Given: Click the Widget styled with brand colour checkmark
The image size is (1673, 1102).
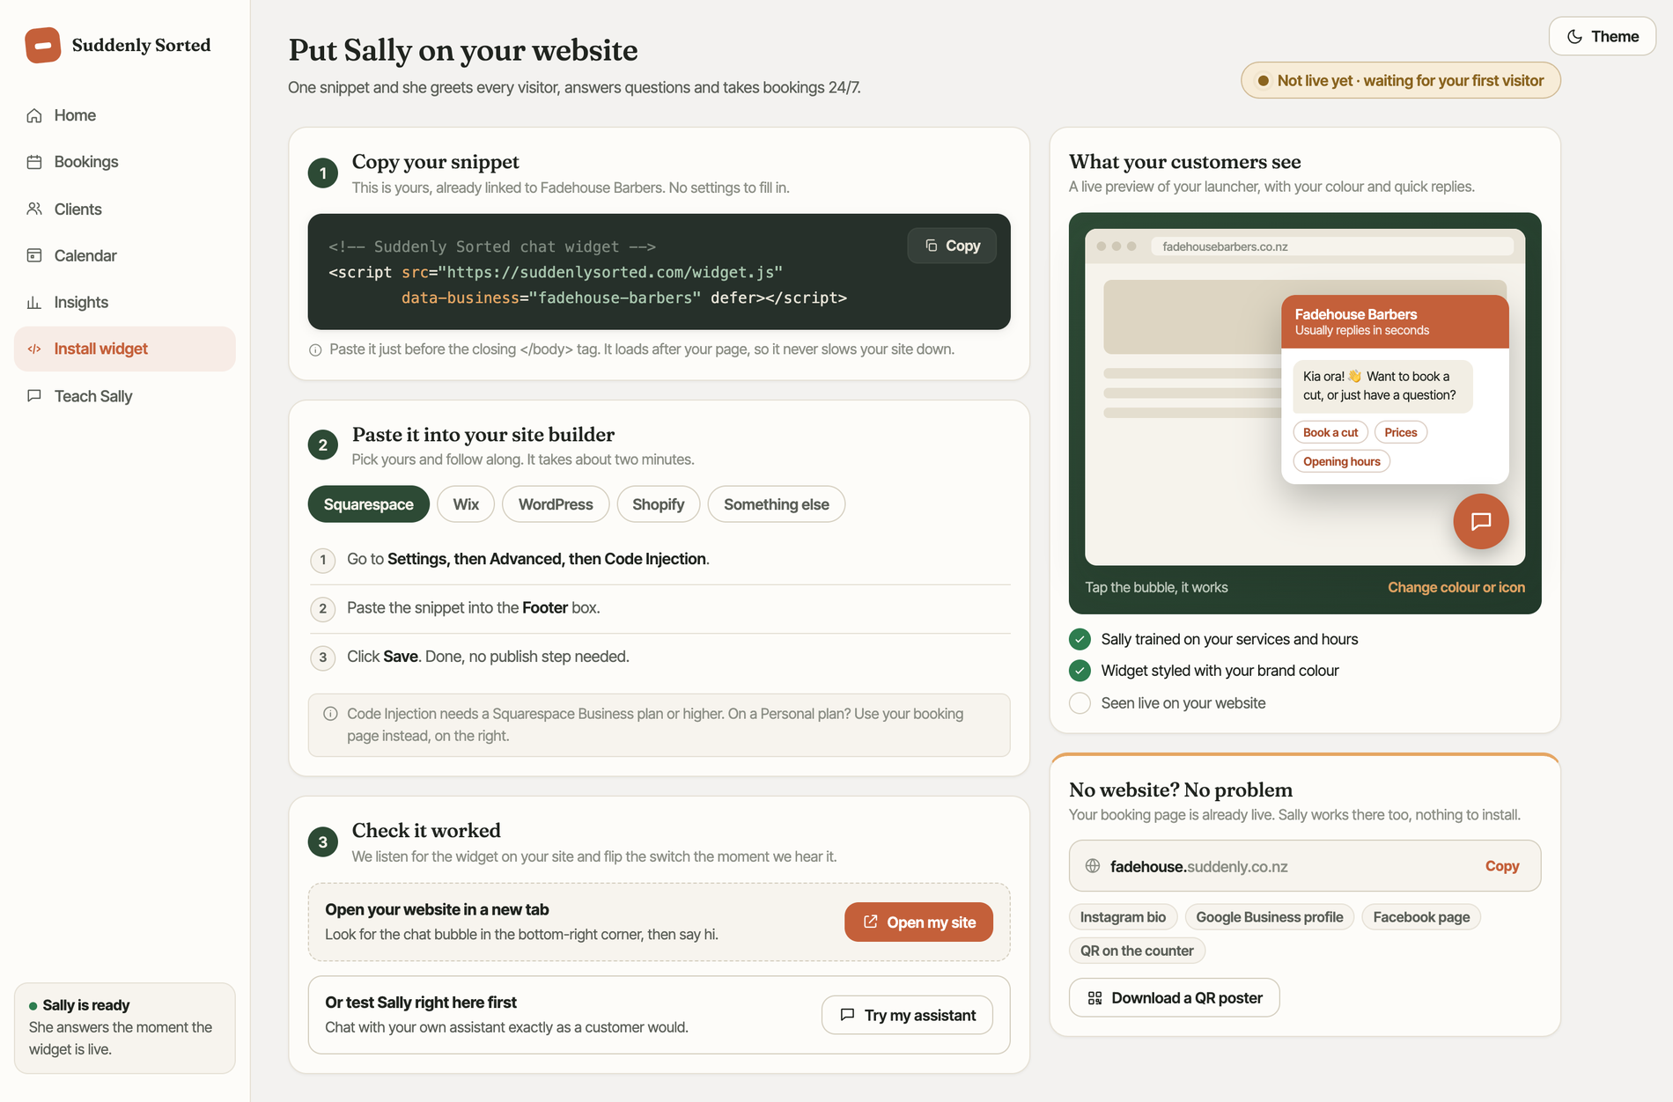Looking at the screenshot, I should coord(1080,671).
